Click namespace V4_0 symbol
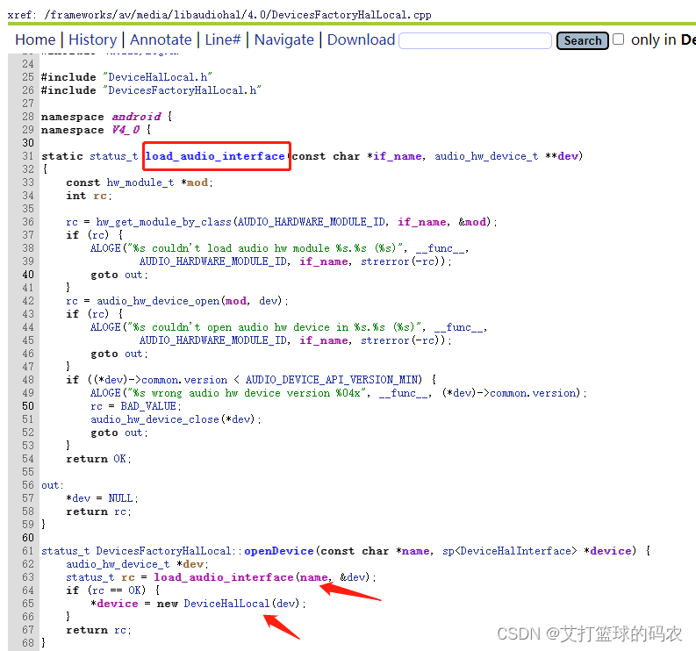696x651 pixels. click(x=126, y=130)
